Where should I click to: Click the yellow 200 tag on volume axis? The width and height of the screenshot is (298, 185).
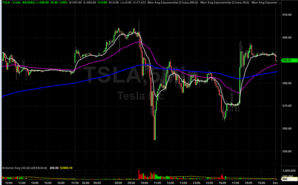[283, 179]
